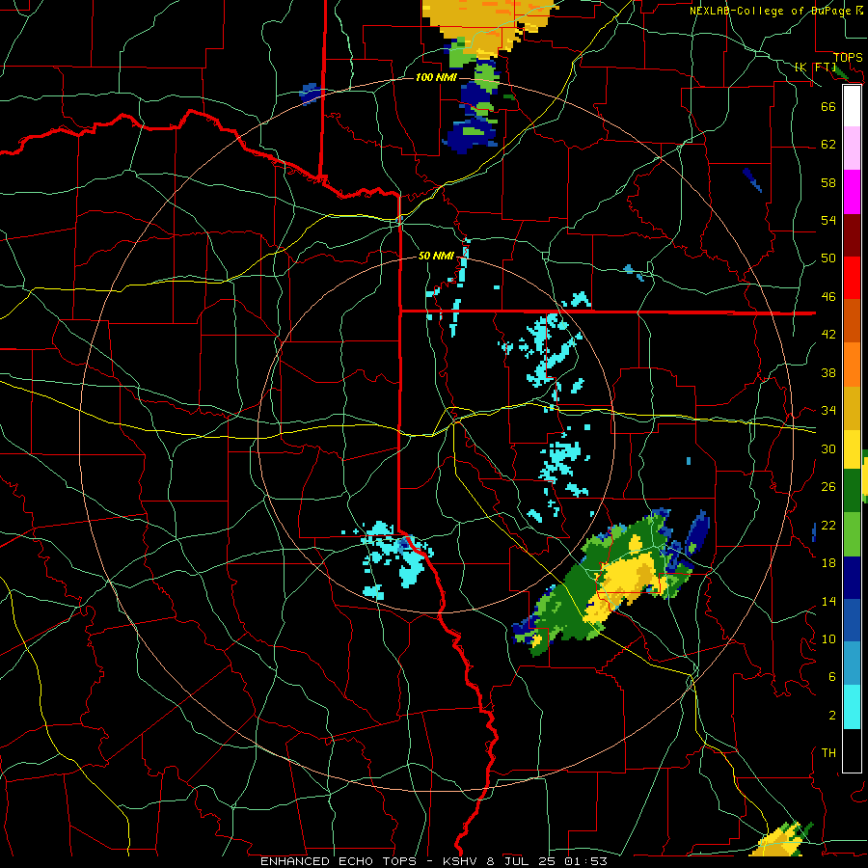Click the 54 value on the legend scale
Viewport: 868px width, 868px height.
[828, 220]
